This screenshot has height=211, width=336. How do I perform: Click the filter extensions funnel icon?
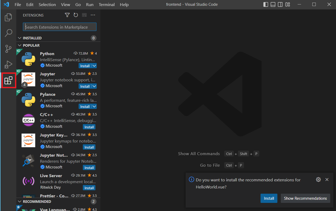tap(67, 15)
